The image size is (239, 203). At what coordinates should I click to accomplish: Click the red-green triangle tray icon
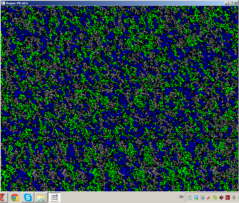[x=209, y=197]
